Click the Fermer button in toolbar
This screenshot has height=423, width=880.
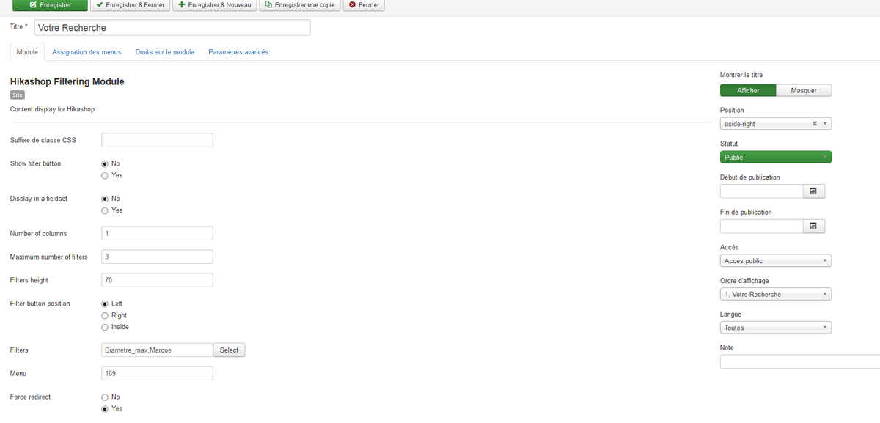pyautogui.click(x=364, y=5)
